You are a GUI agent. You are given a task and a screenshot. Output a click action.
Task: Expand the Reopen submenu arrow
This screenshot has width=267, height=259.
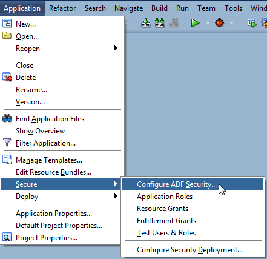point(116,48)
